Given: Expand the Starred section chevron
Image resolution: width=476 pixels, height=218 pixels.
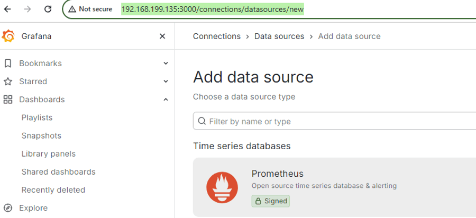Looking at the screenshot, I should (166, 81).
